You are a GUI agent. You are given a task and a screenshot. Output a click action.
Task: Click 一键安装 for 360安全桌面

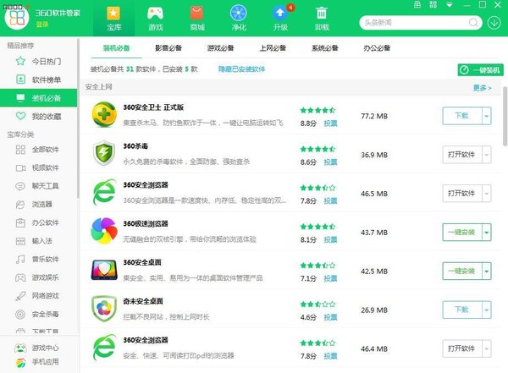click(462, 271)
